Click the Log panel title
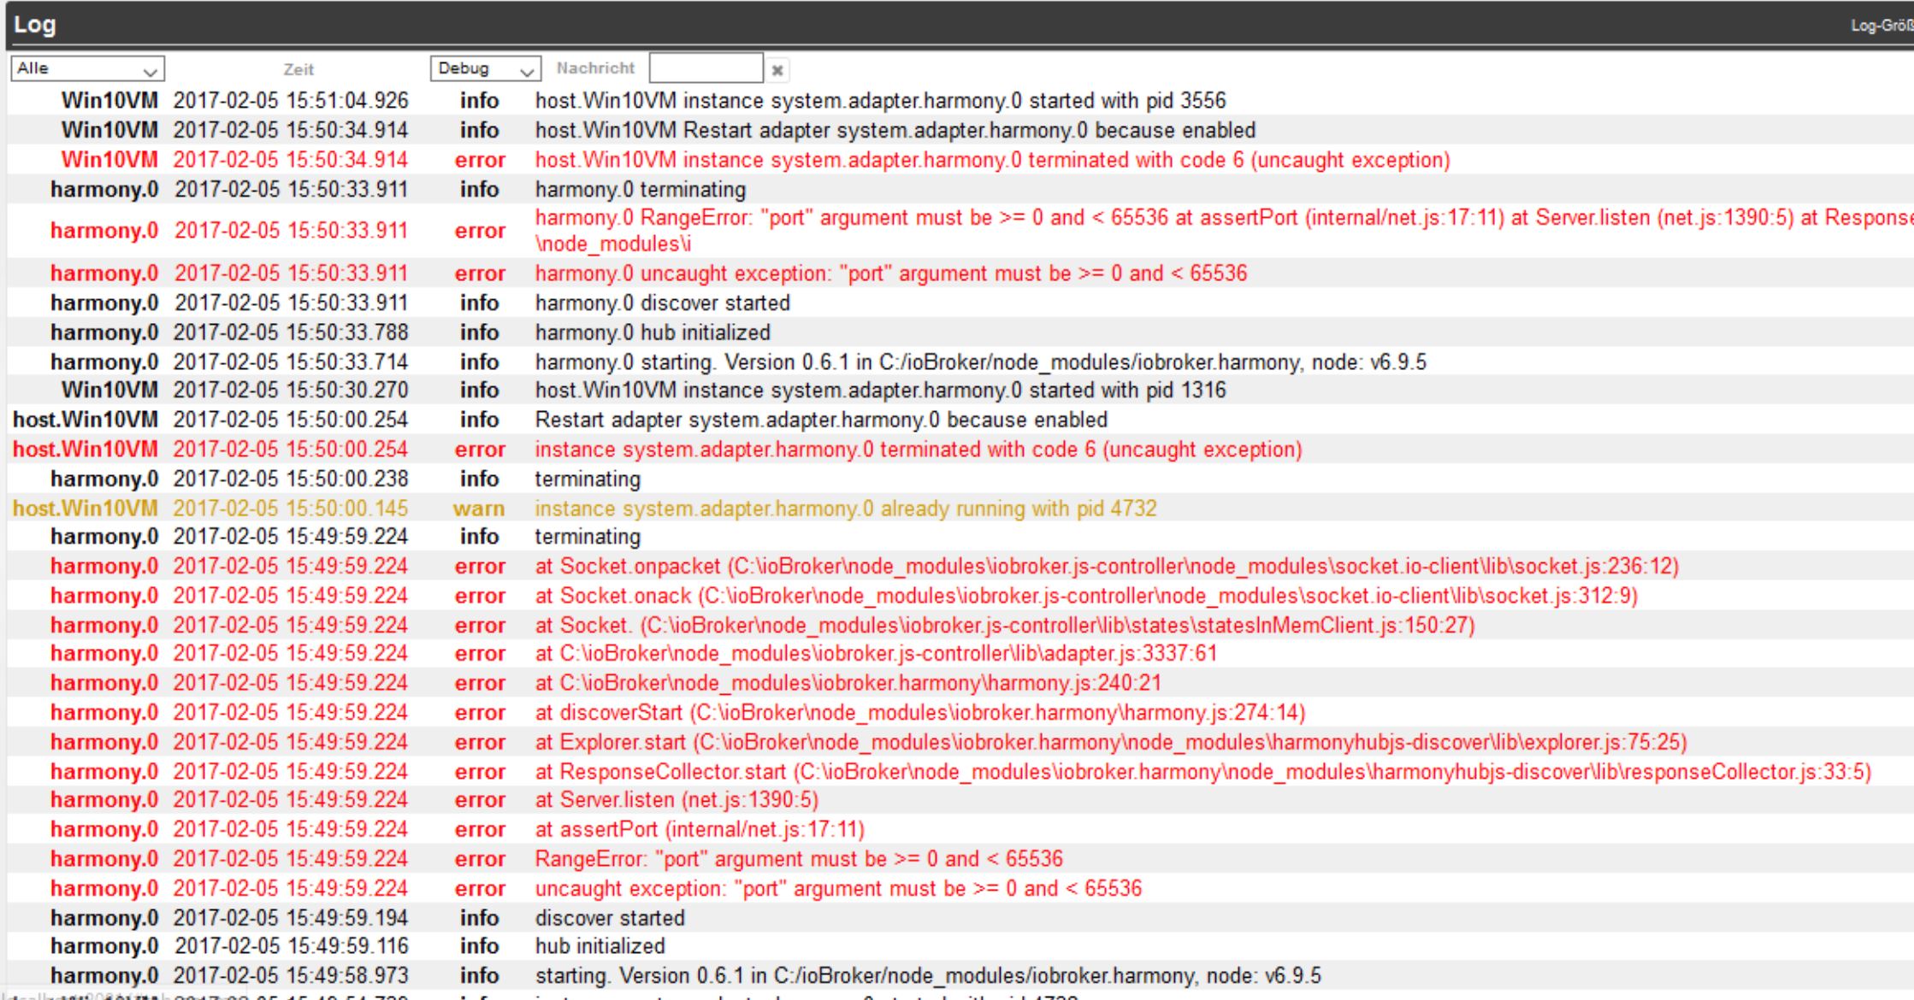 click(35, 24)
